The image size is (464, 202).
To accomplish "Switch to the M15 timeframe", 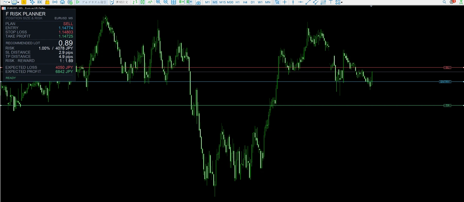I will [x=222, y=2].
